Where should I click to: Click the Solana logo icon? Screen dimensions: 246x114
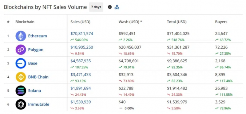[x=21, y=90]
